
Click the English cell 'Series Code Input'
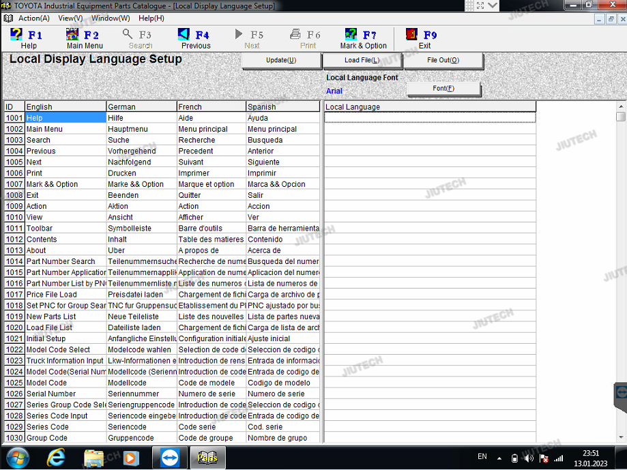(x=65, y=415)
